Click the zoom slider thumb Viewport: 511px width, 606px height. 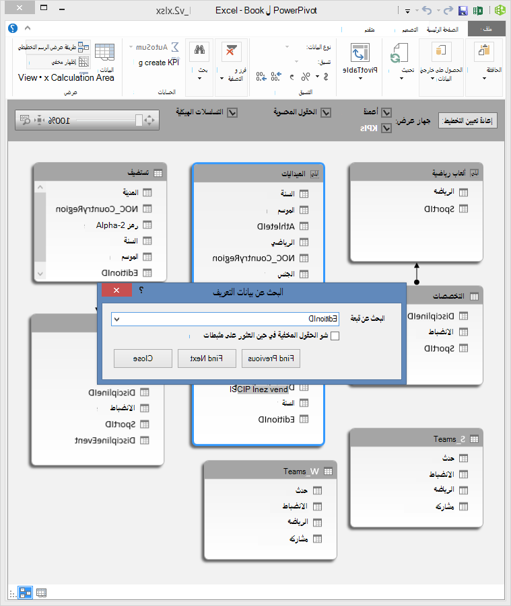coord(139,120)
